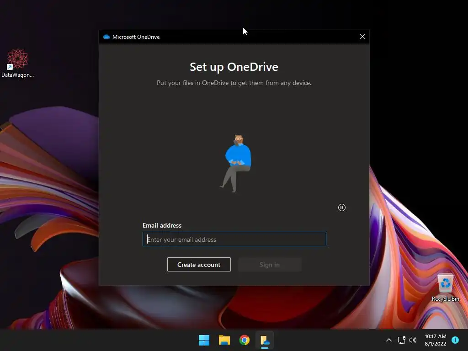Image resolution: width=468 pixels, height=351 pixels.
Task: Select the DataWagon desktop shortcut
Action: click(18, 63)
